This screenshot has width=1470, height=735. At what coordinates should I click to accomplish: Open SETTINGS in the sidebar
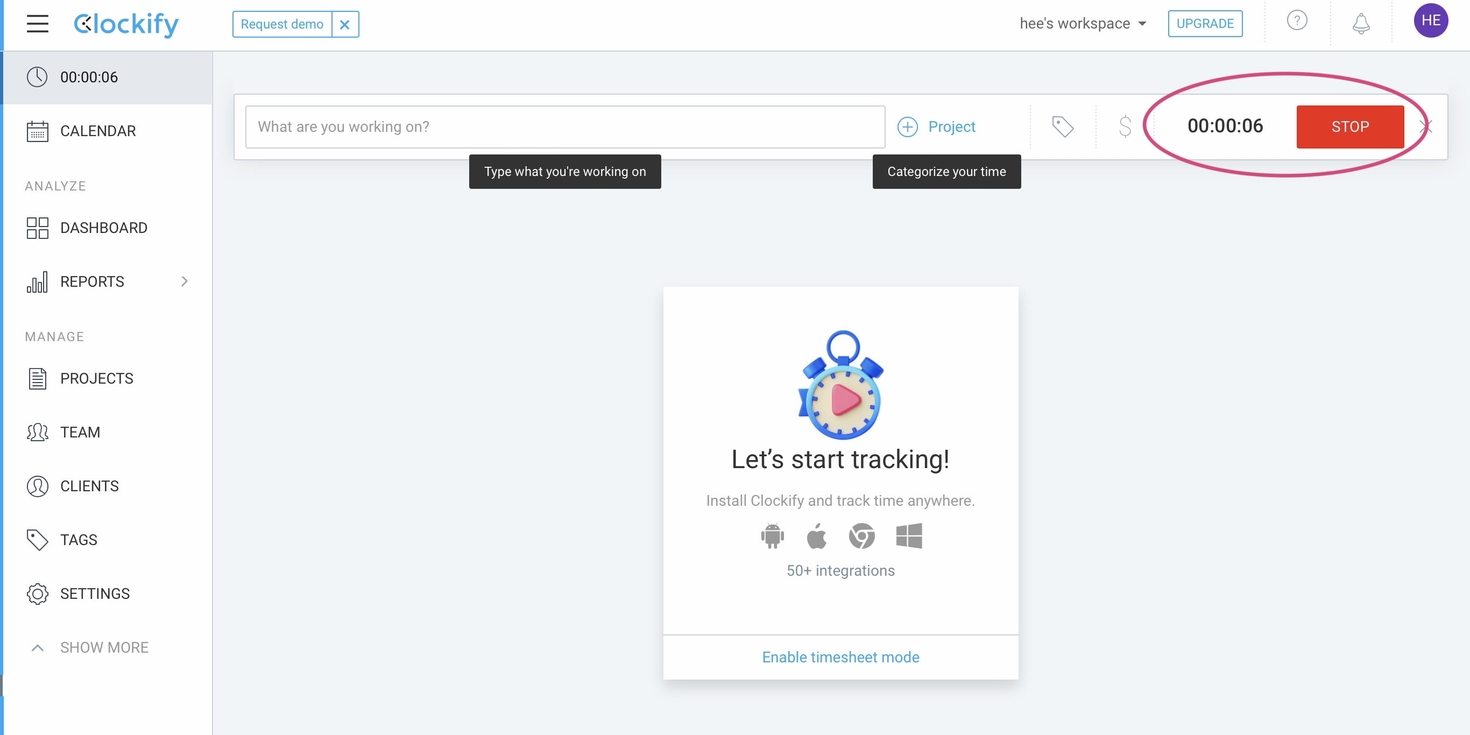pos(107,593)
